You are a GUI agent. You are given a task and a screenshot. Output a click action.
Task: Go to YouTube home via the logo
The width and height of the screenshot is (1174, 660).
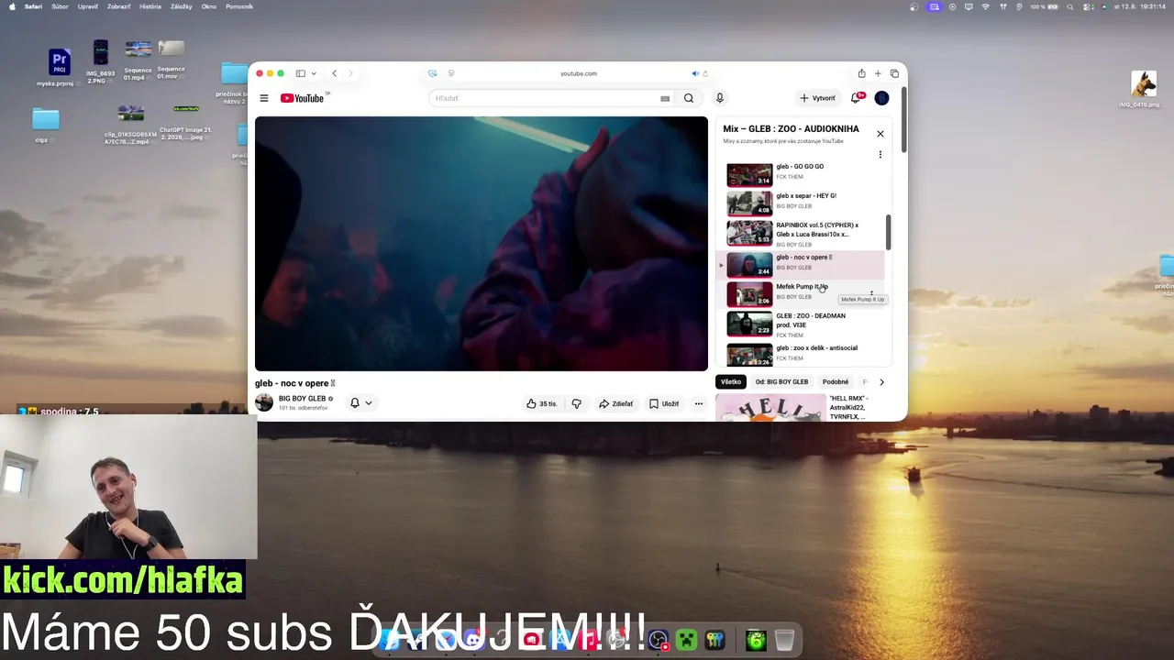pyautogui.click(x=302, y=98)
